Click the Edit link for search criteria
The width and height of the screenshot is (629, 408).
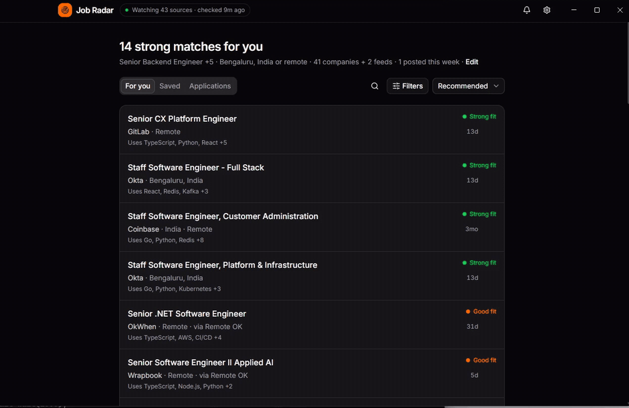472,62
